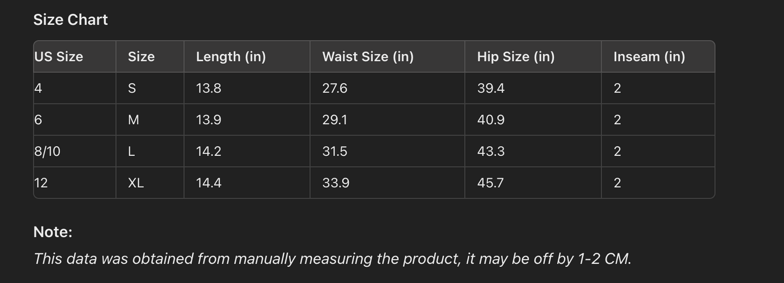The image size is (784, 283).
Task: Click the 14.2 length value
Action: (x=208, y=152)
